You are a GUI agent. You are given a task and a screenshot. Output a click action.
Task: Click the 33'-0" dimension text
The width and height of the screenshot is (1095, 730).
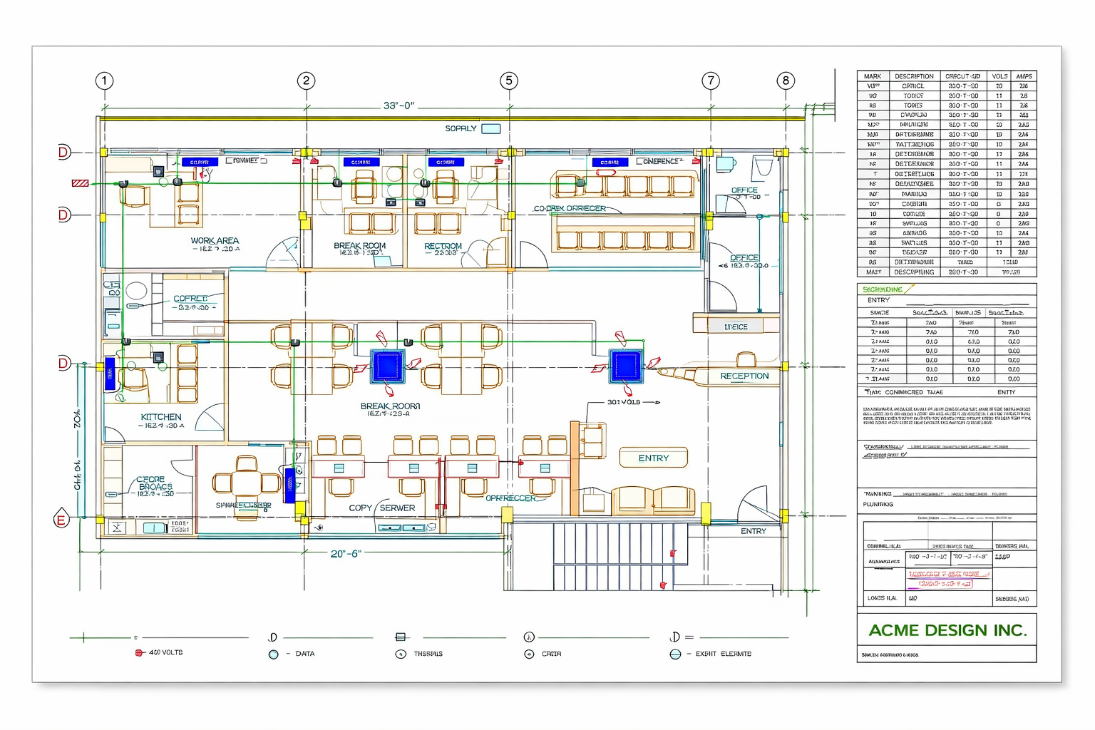click(398, 106)
